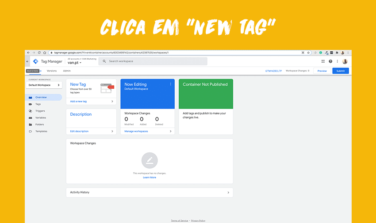Open the van.pt container dropdown
The width and height of the screenshot is (376, 223).
coord(75,63)
